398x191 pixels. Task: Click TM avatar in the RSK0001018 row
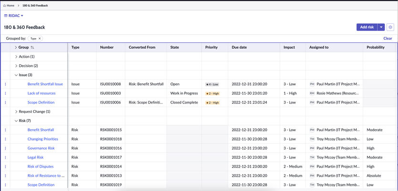[x=312, y=139]
